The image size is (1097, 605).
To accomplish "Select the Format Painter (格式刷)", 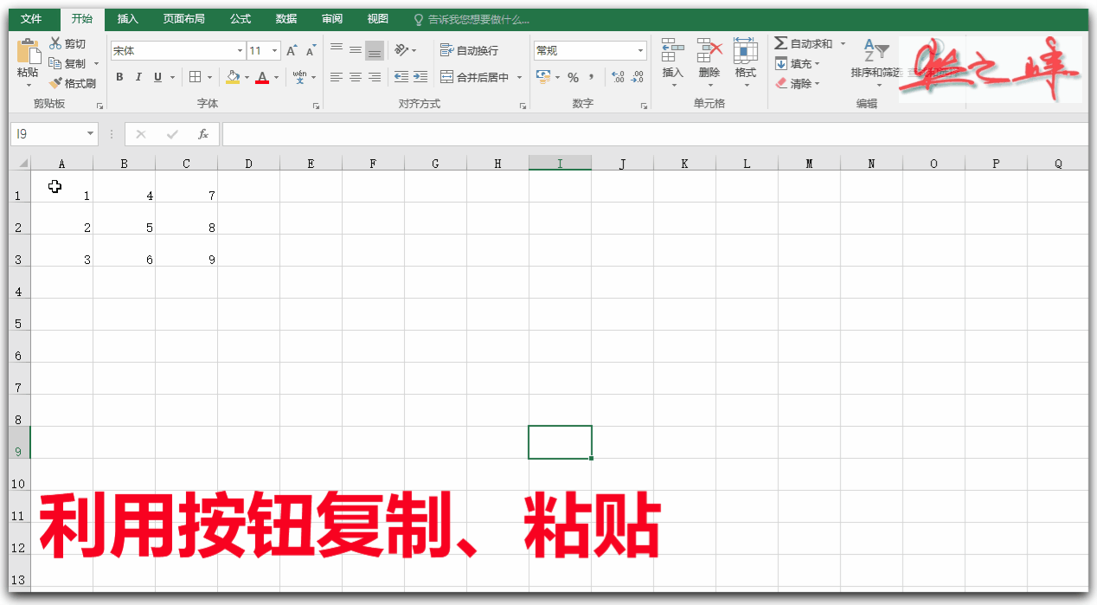I will tap(73, 84).
